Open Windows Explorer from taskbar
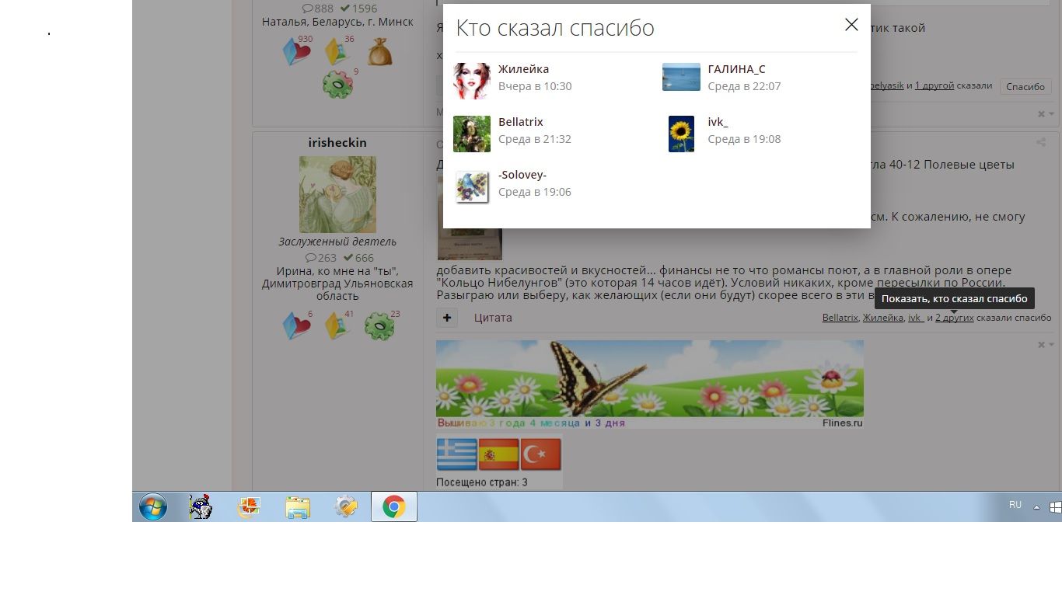This screenshot has height=602, width=1062. [x=298, y=507]
